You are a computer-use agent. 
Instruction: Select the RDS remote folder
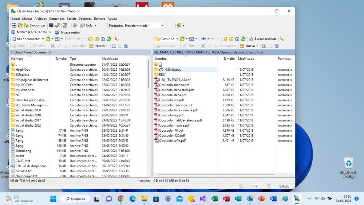click(x=162, y=75)
